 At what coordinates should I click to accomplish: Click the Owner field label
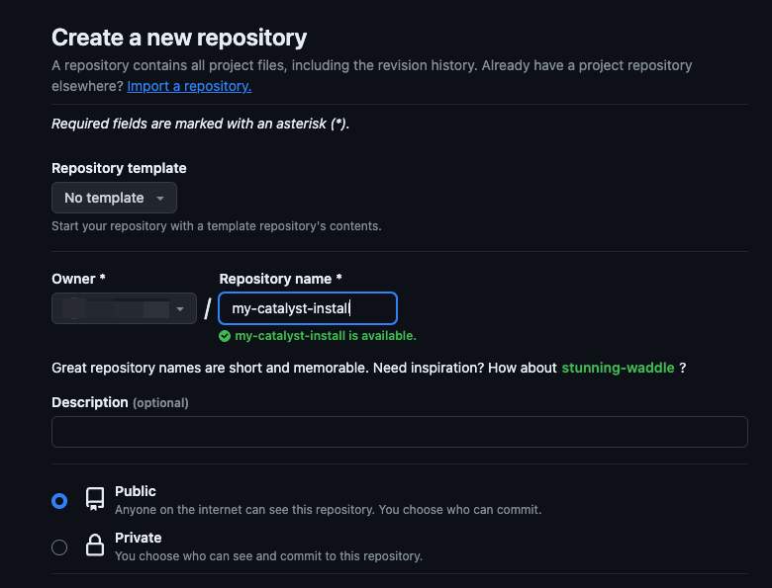(78, 280)
